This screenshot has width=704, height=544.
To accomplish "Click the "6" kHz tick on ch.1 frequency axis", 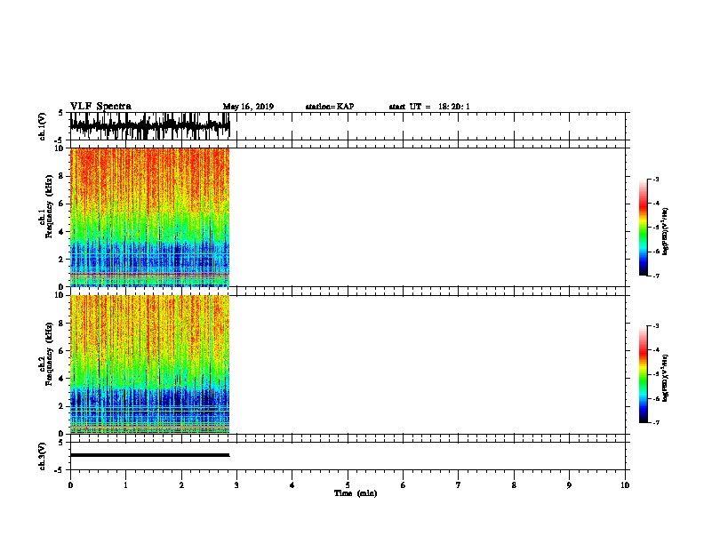I will (x=61, y=204).
